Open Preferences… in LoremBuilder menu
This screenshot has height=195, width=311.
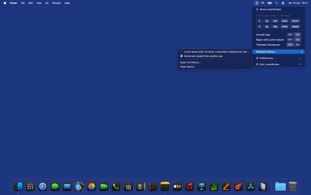tap(279, 58)
